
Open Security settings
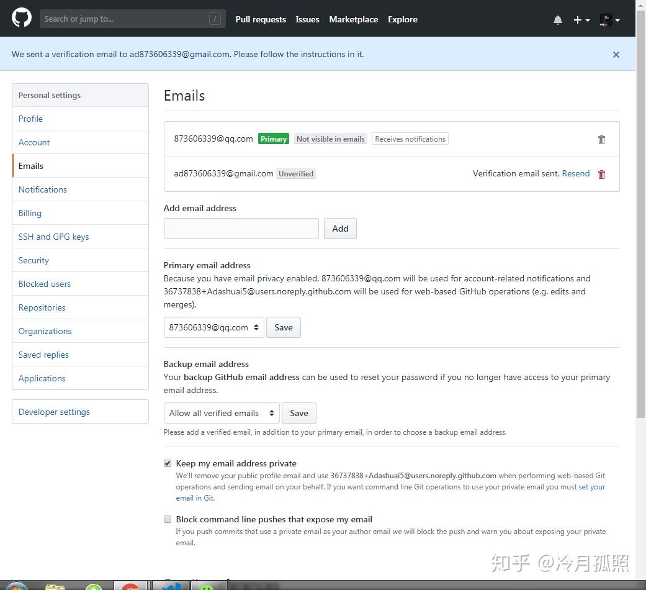(80, 260)
